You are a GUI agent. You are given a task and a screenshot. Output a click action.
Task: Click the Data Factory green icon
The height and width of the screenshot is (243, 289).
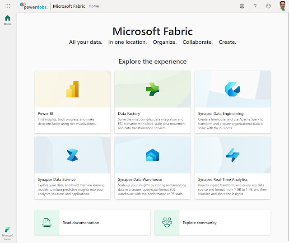tap(153, 89)
